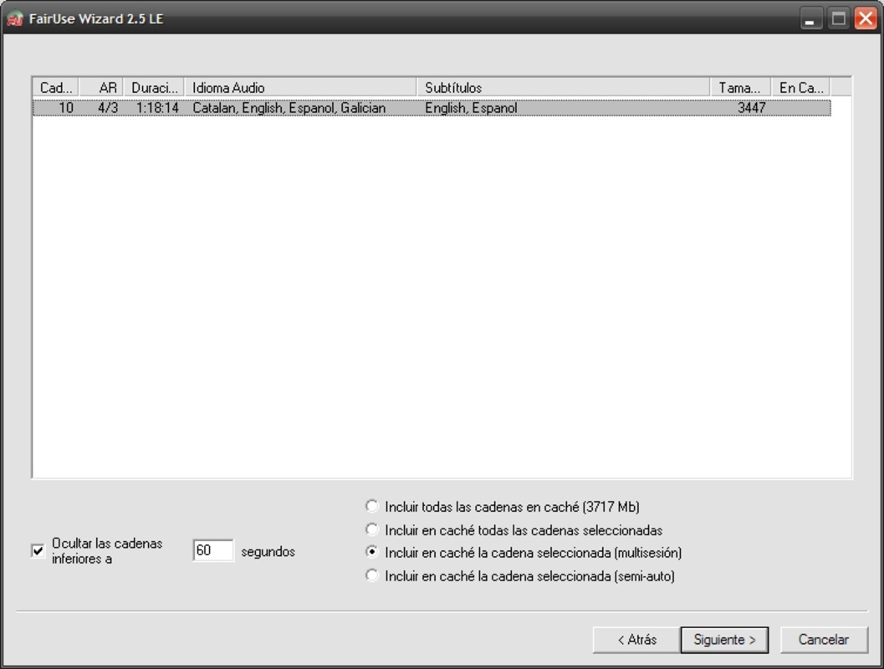Screen dimensions: 884x669
Task: Click the seconds input field showing 60
Action: point(213,550)
